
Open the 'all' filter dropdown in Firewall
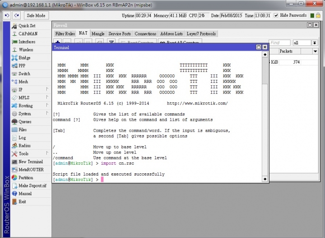(x=315, y=43)
